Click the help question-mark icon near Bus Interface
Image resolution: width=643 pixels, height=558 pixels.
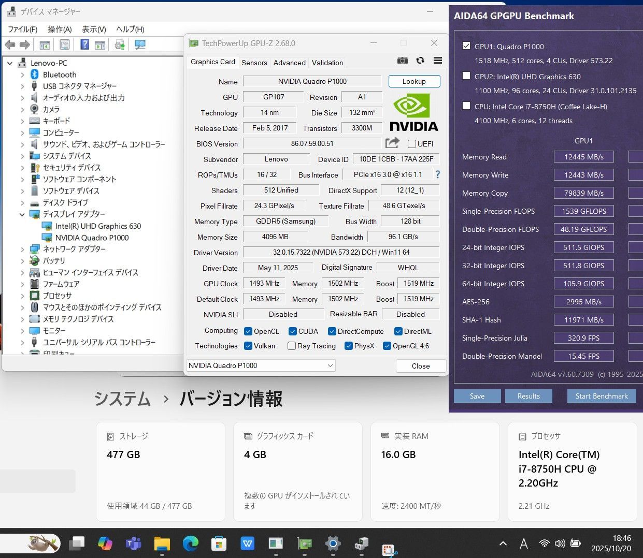click(438, 174)
